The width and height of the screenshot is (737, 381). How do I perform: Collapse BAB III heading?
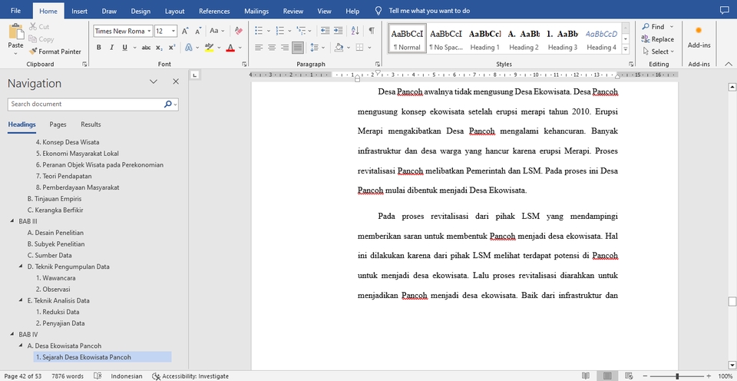(x=12, y=221)
